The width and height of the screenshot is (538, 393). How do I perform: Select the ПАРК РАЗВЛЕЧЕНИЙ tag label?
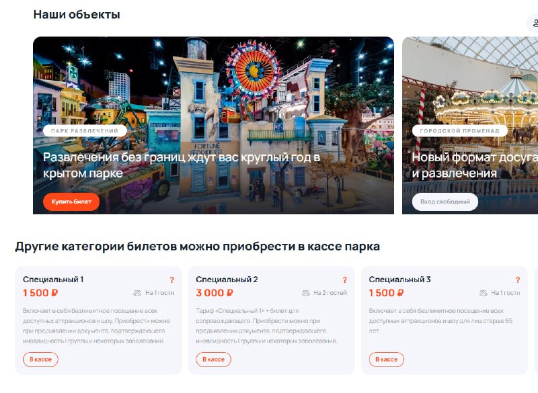point(85,130)
